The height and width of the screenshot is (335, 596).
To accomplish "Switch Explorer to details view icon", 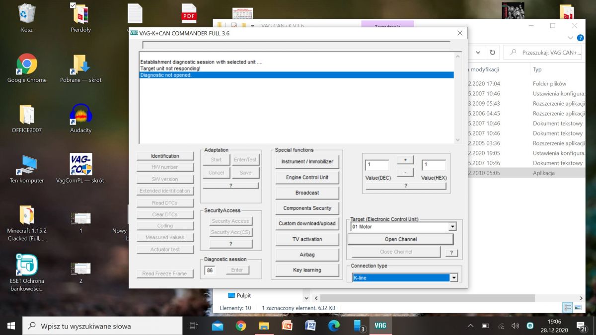I will tap(567, 308).
